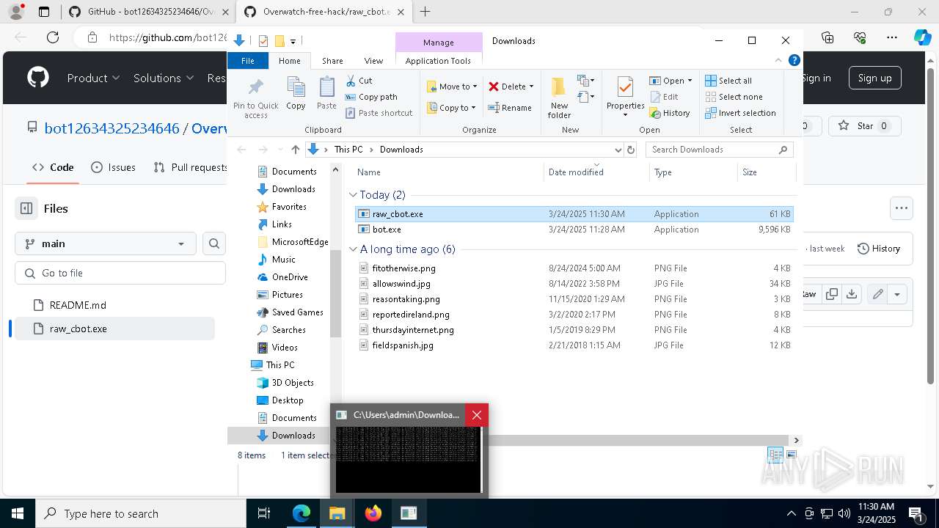Download the raw file on GitHub
This screenshot has width=939, height=528.
pos(851,294)
